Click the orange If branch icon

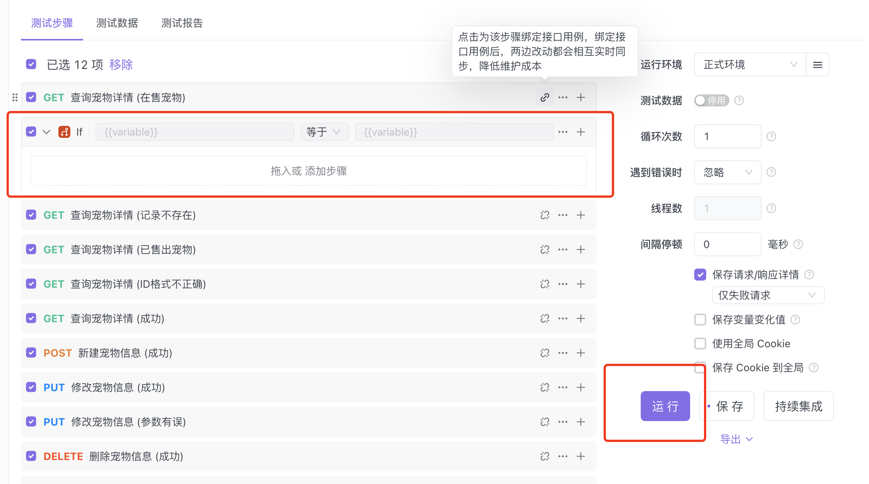(x=64, y=132)
